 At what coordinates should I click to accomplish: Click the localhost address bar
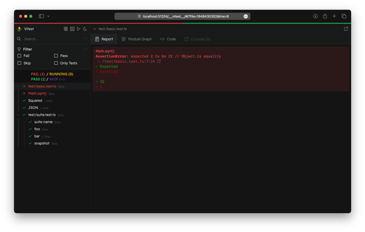tap(183, 16)
